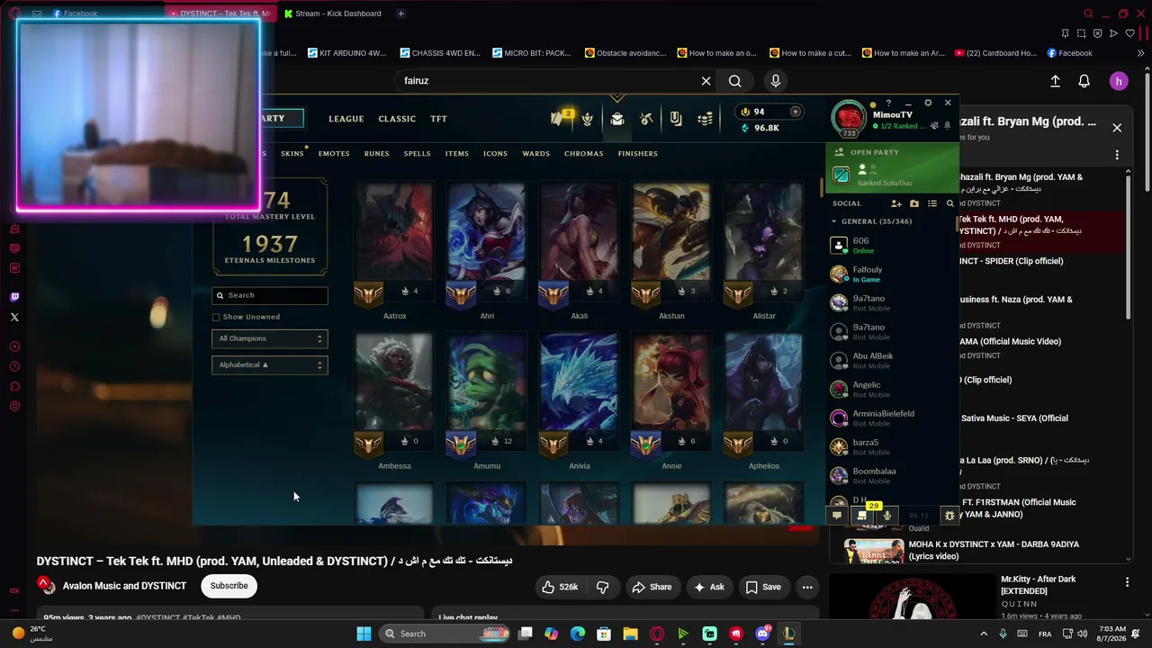This screenshot has width=1152, height=648.
Task: Open more actions for the video
Action: click(x=807, y=587)
